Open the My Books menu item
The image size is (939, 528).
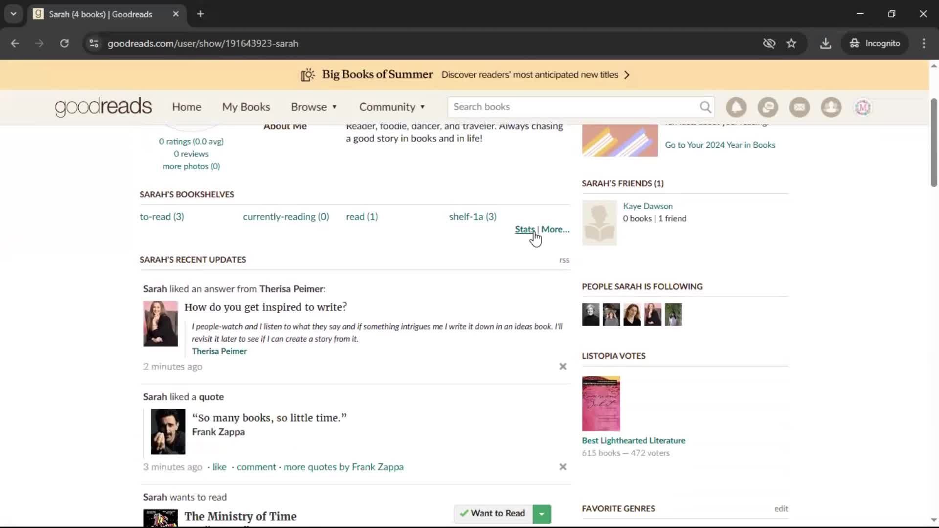246,107
